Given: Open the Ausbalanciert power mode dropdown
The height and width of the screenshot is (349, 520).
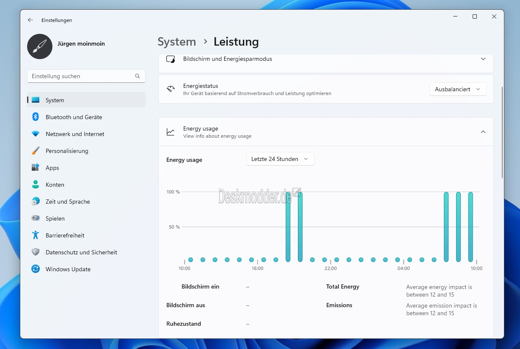Looking at the screenshot, I should (458, 89).
